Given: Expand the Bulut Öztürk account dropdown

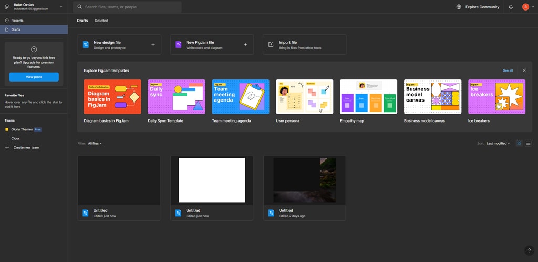Looking at the screenshot, I should pyautogui.click(x=61, y=7).
